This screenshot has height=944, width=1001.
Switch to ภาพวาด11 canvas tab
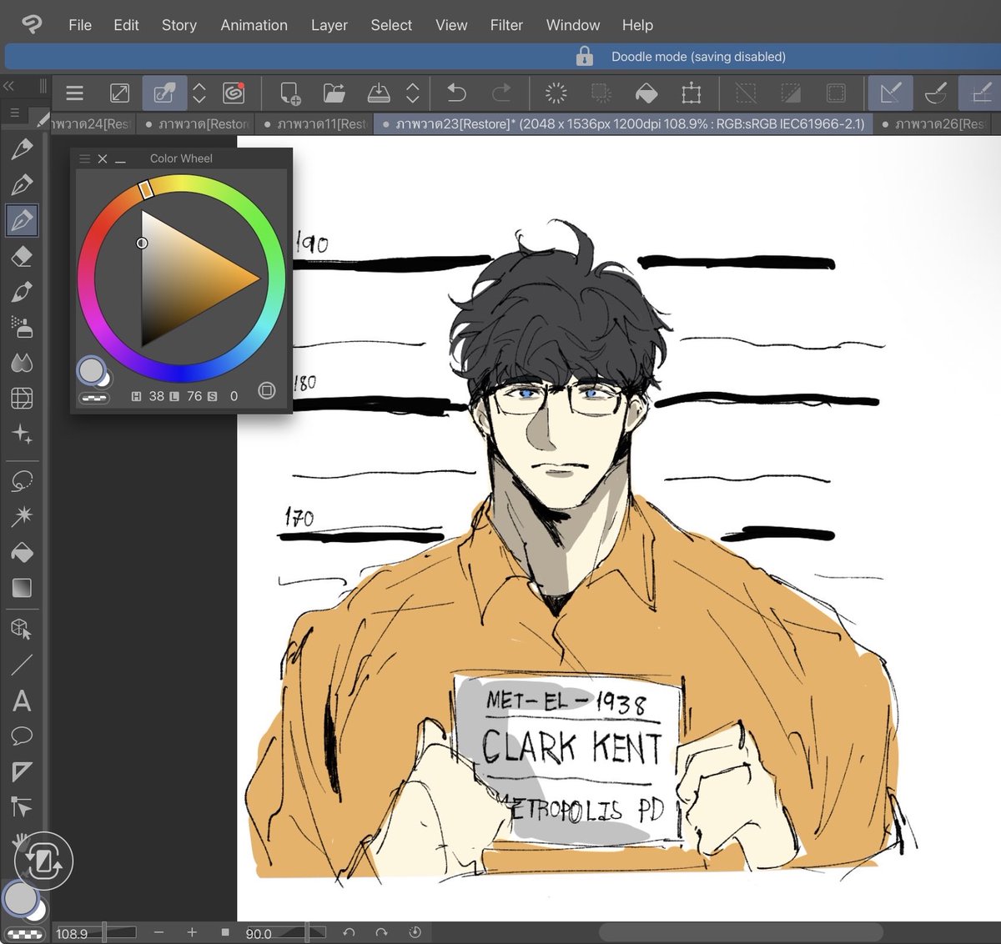(314, 124)
